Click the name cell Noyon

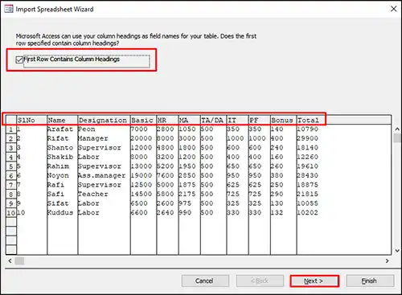click(x=58, y=175)
